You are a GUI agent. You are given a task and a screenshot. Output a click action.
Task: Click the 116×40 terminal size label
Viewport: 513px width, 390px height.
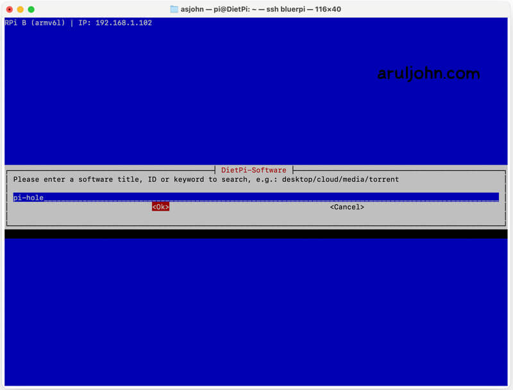[327, 10]
